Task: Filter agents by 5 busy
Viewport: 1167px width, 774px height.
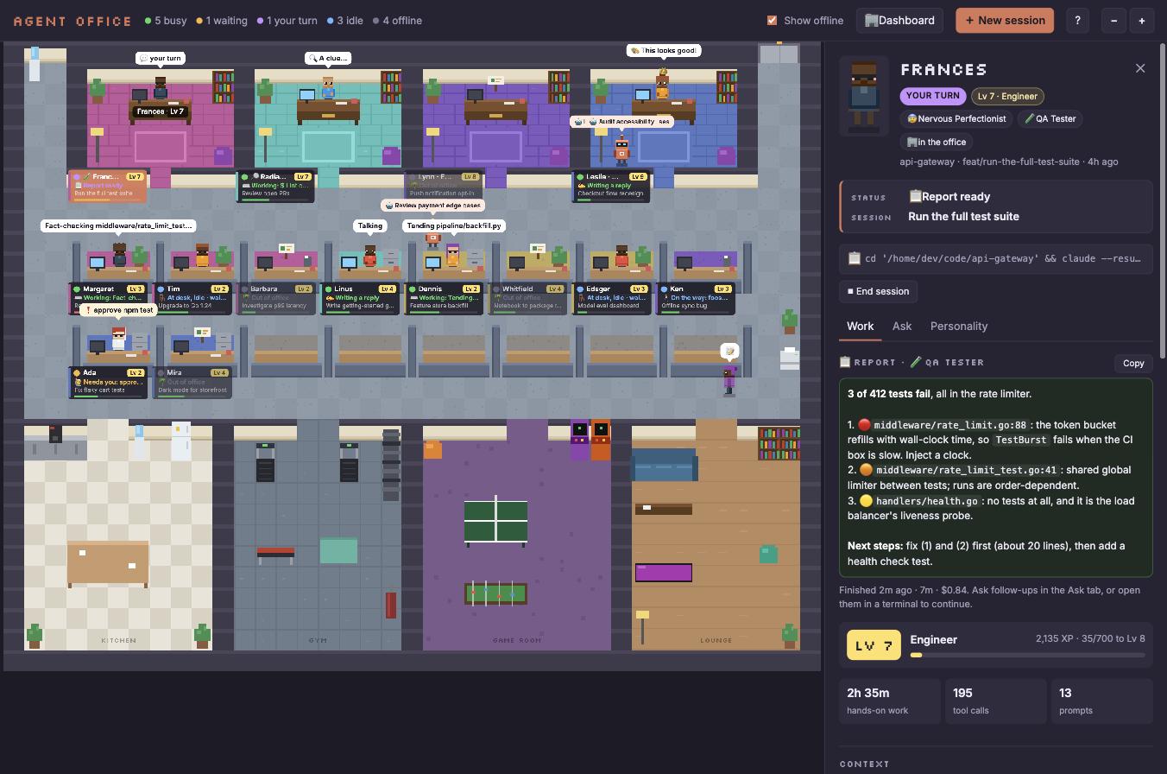Action: click(x=166, y=21)
